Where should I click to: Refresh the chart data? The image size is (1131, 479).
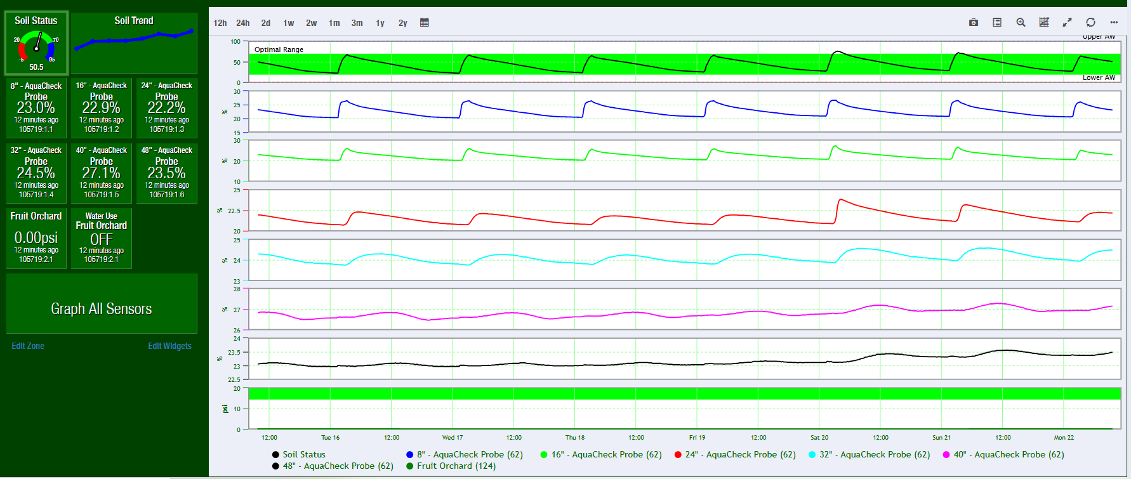1090,22
